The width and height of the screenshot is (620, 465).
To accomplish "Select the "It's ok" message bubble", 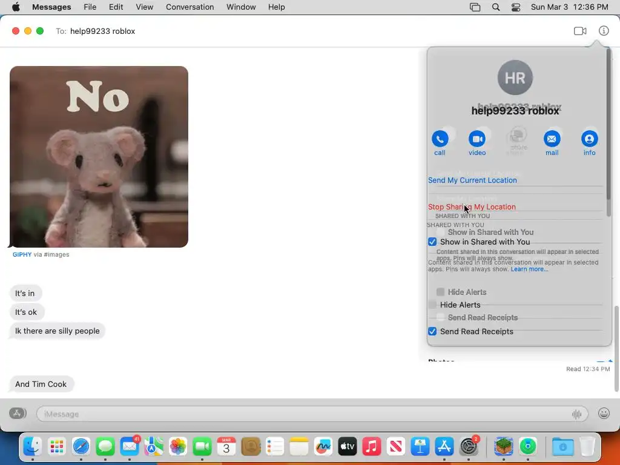I will 26,312.
